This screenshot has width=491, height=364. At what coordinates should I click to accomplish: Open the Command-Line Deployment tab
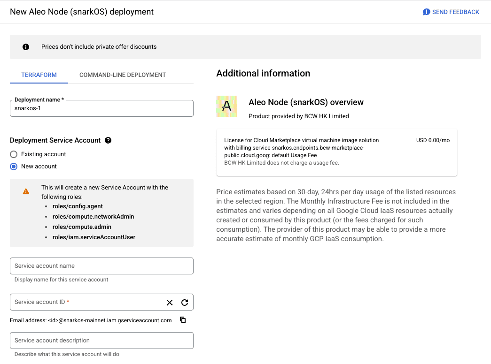coord(123,75)
